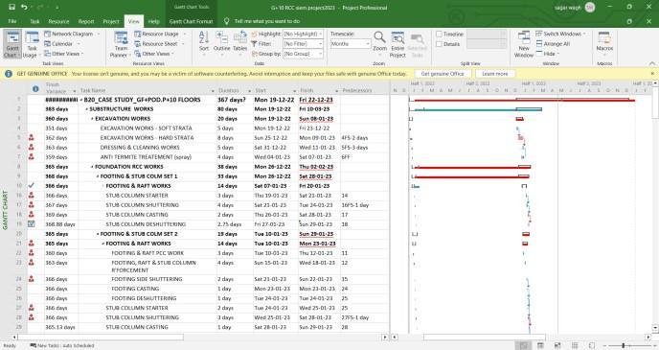
Task: Click the Duration cell showing 367 days?
Action: point(235,100)
